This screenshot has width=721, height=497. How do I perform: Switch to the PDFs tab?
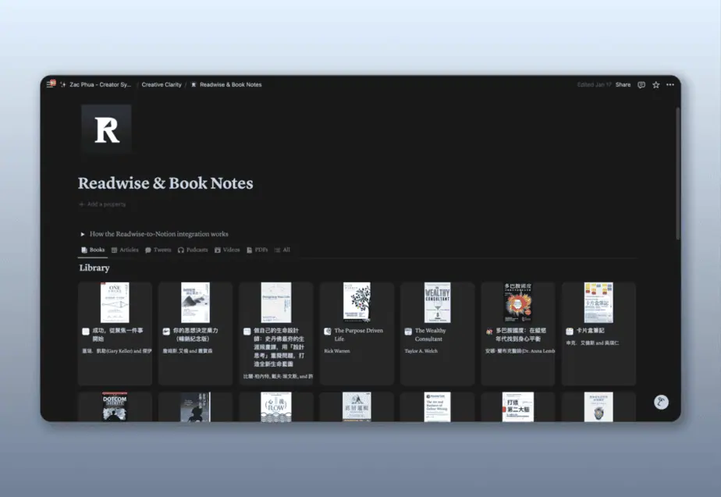point(257,250)
